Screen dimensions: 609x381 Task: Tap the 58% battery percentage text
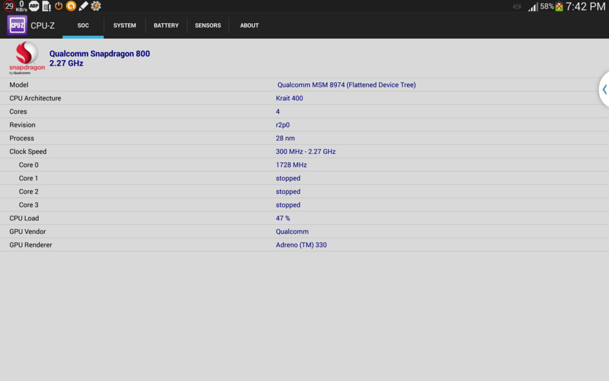(x=547, y=6)
